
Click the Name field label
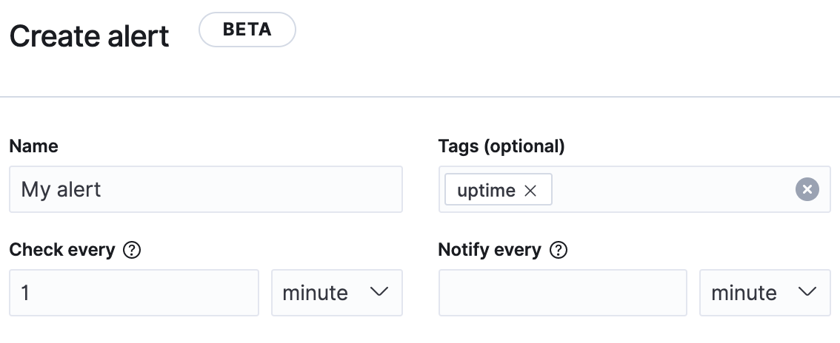(33, 146)
